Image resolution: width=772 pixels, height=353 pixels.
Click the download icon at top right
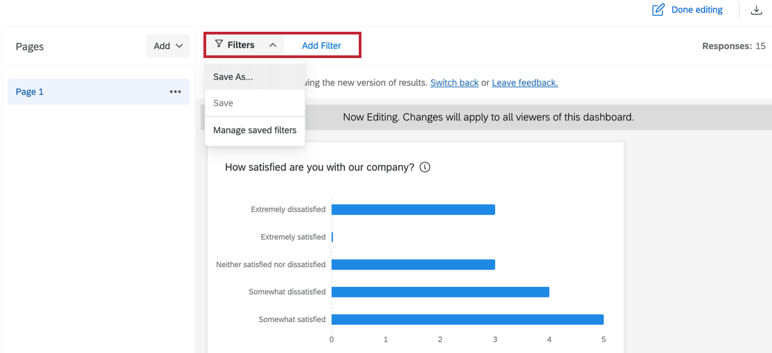click(756, 10)
